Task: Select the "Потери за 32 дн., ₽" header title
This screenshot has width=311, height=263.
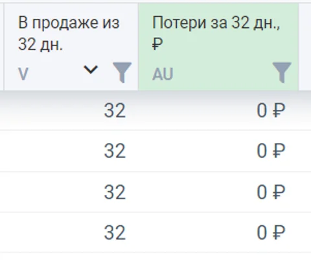Action: (x=216, y=34)
